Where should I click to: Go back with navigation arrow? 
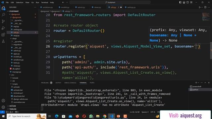click(63, 2)
